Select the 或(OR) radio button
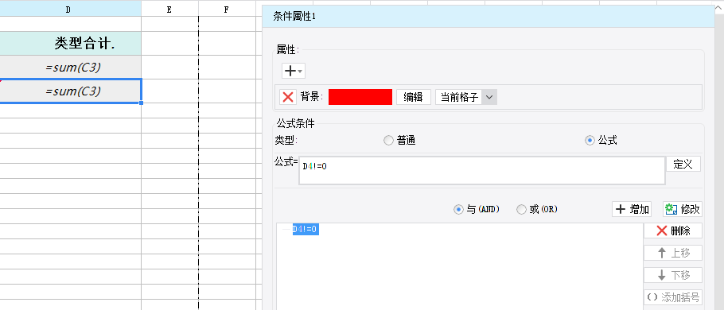 click(x=521, y=209)
